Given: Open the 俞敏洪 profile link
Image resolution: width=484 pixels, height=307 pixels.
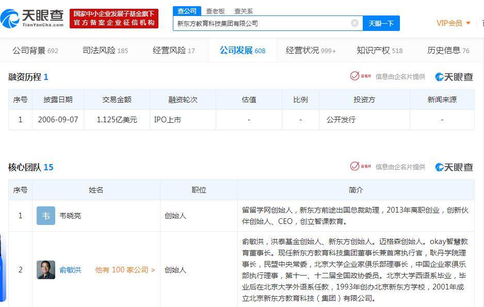Looking at the screenshot, I should pos(70,270).
